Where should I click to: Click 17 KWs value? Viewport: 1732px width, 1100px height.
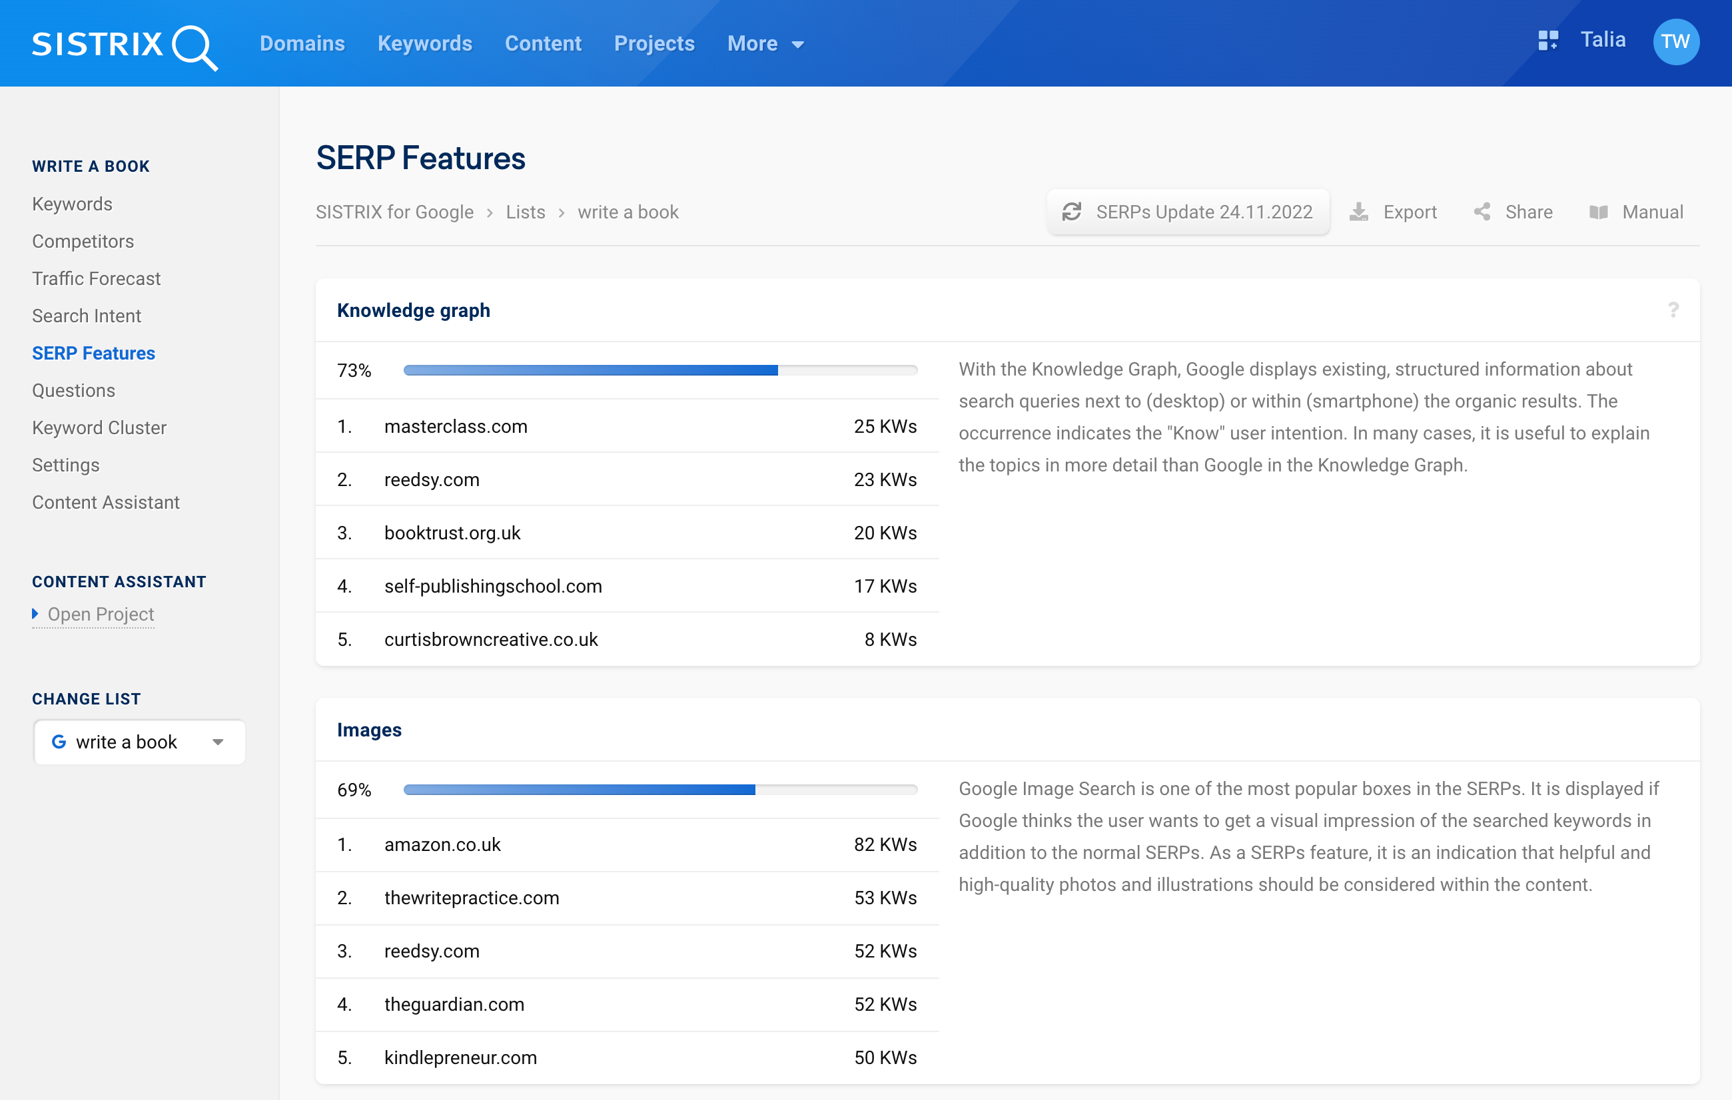tap(885, 586)
